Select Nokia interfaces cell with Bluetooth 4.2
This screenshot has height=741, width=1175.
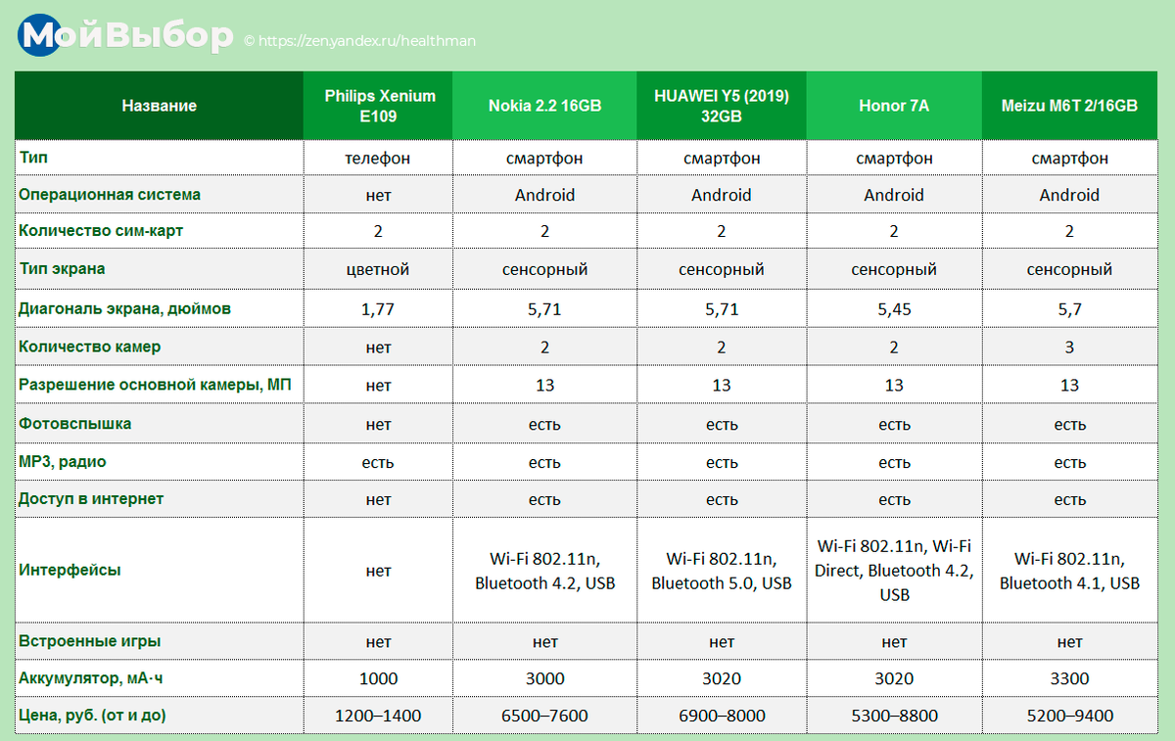(544, 571)
